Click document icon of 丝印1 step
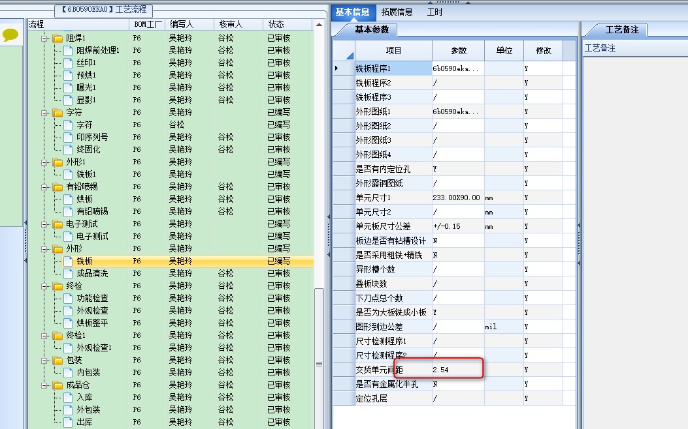Screen dimensions: 688x429 (68, 63)
